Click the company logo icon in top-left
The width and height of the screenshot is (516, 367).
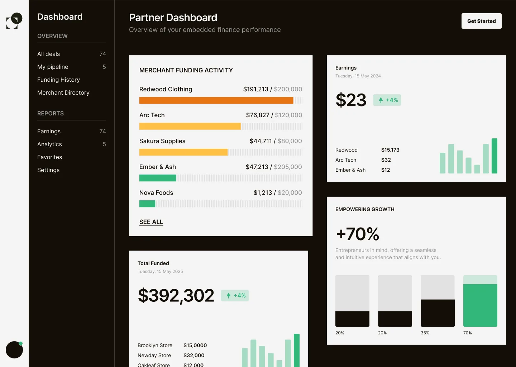pyautogui.click(x=14, y=21)
